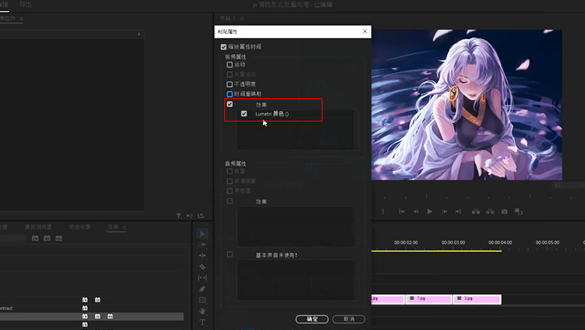Open the 效果 panel menu icon
The height and width of the screenshot is (330, 585).
click(124, 227)
